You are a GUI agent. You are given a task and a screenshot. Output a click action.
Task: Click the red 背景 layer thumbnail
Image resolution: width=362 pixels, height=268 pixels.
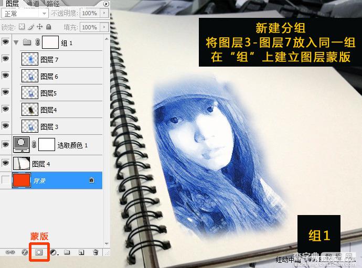tap(22, 180)
